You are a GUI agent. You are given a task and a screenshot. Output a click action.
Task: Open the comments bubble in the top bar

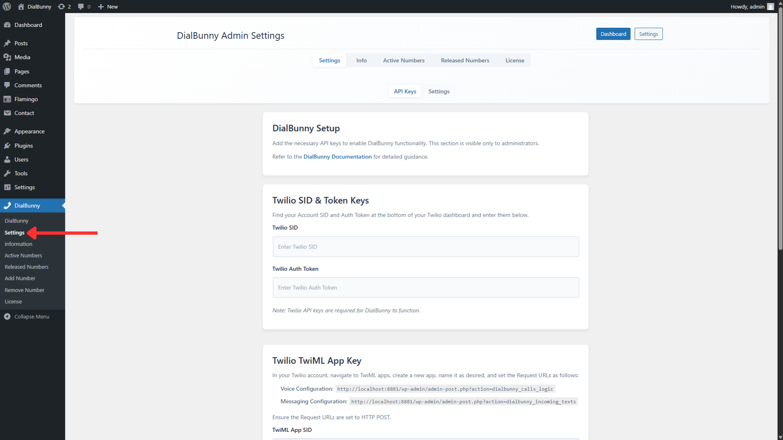pyautogui.click(x=81, y=7)
